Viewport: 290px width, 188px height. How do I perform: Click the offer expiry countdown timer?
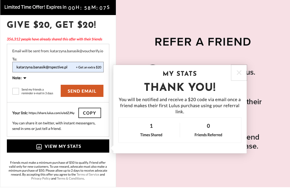89,8
